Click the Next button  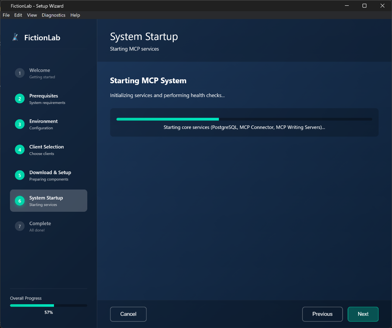(363, 314)
